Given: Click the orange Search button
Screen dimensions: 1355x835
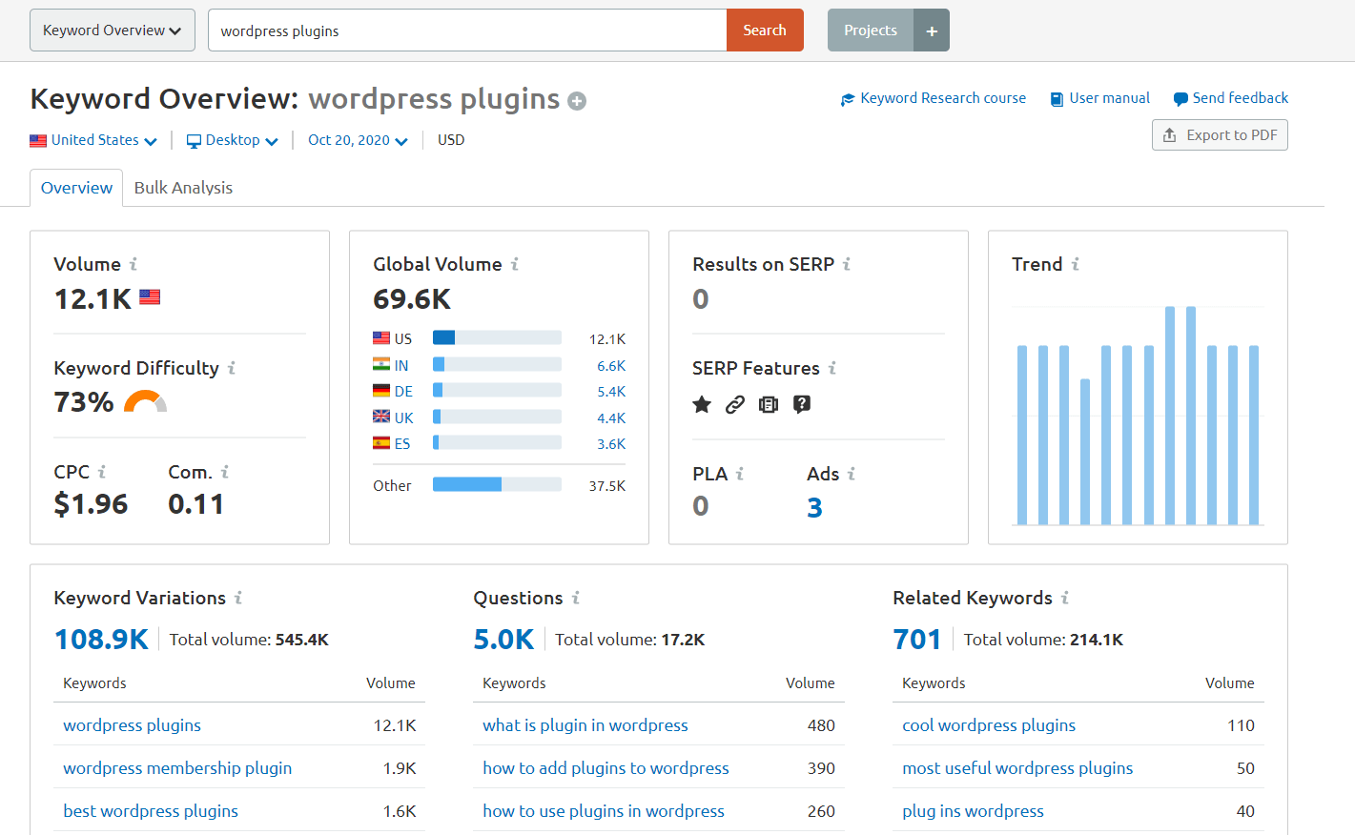Looking at the screenshot, I should point(765,31).
